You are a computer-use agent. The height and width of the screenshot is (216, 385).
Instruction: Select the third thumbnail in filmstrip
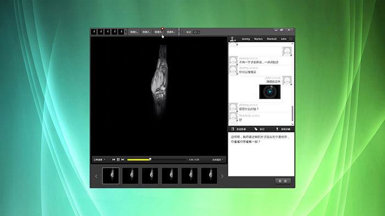click(x=150, y=175)
